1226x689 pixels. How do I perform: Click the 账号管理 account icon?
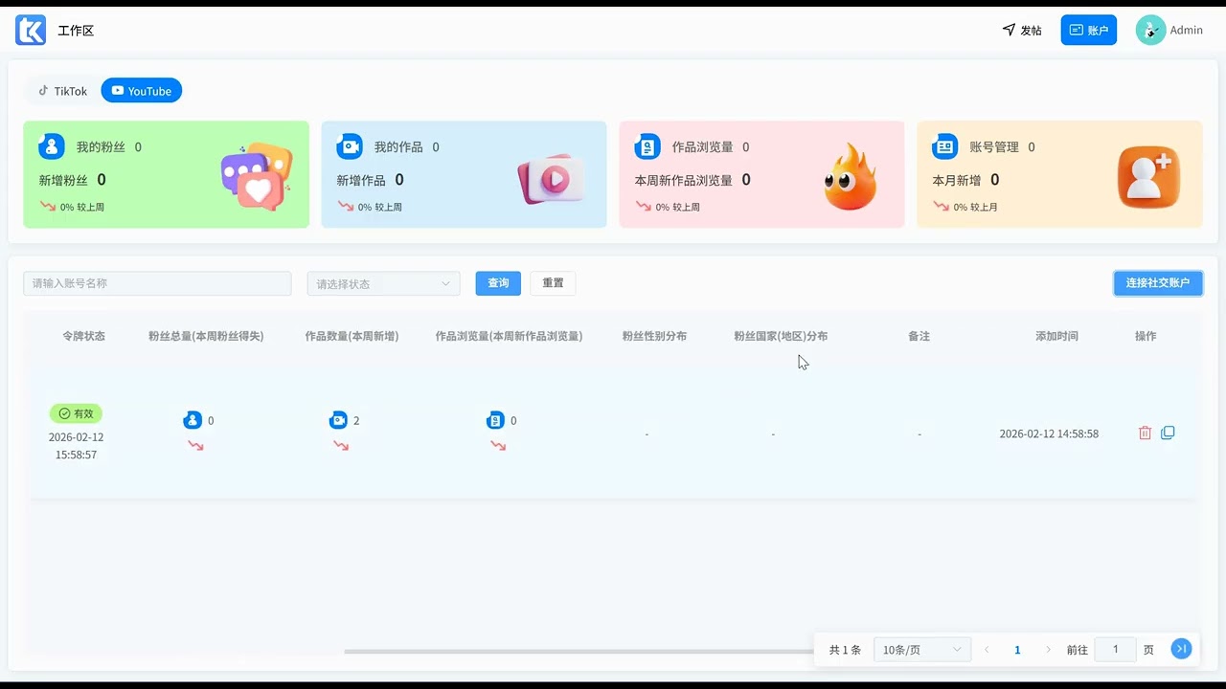[945, 146]
